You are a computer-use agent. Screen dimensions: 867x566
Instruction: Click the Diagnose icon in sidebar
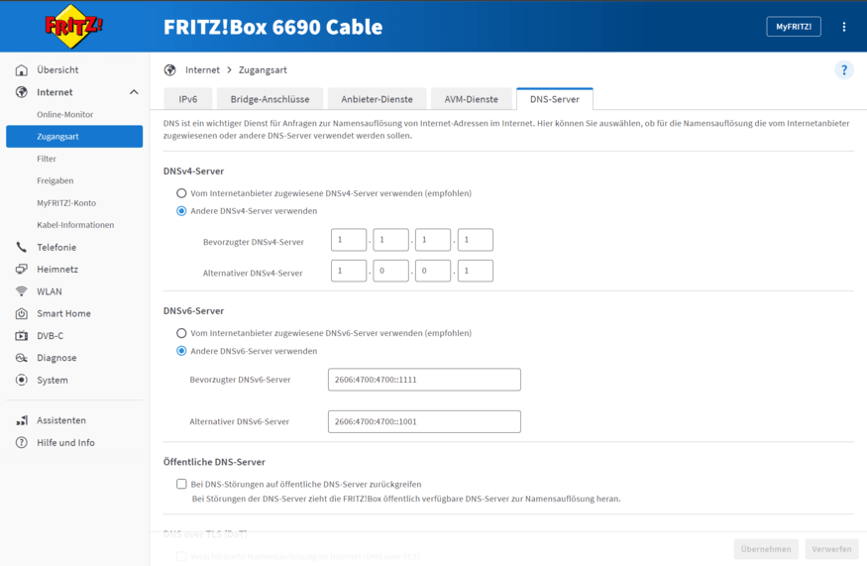[x=22, y=358]
